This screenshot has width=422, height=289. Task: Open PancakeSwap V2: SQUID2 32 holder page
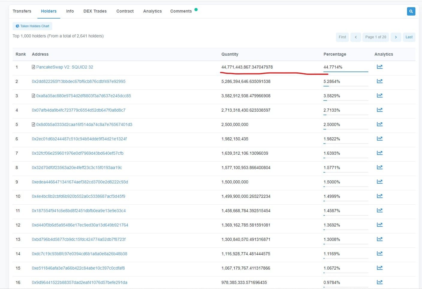[65, 67]
